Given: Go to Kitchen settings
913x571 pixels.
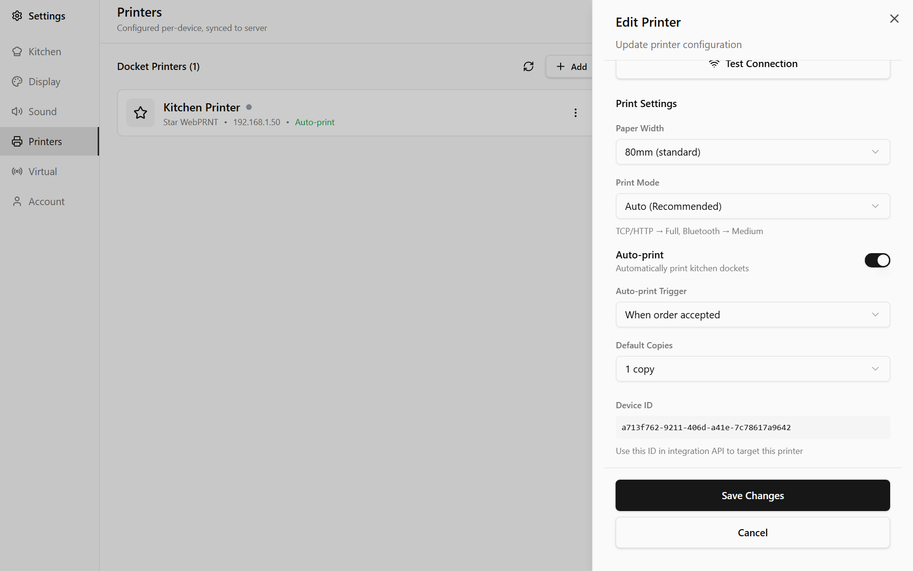Looking at the screenshot, I should click(49, 51).
